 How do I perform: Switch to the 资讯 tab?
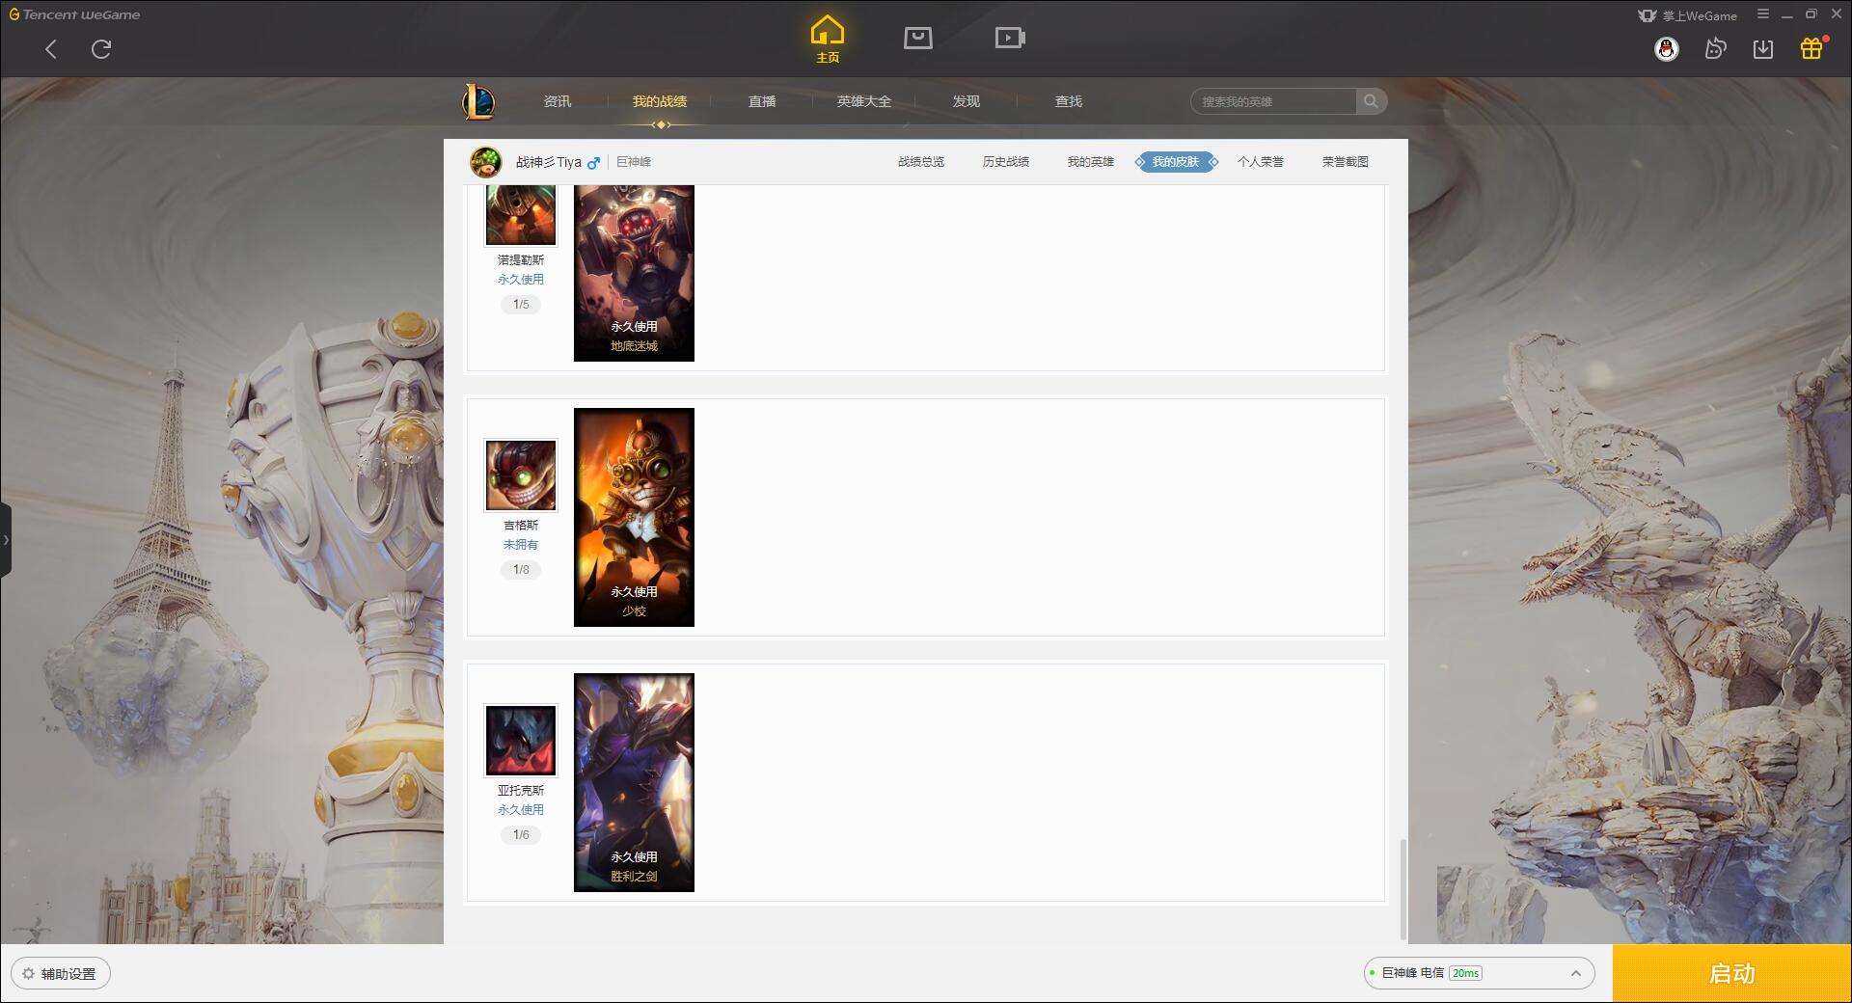pyautogui.click(x=558, y=101)
